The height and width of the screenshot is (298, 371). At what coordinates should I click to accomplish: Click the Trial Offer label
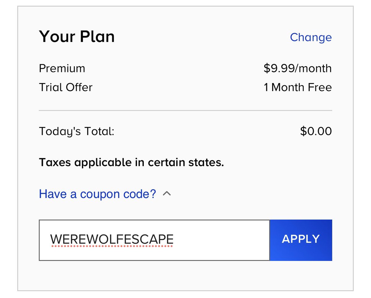(x=66, y=87)
